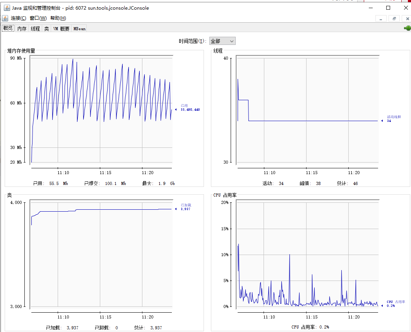411x332 pixels.
Task: Open the 连接(C) menu
Action: 18,18
